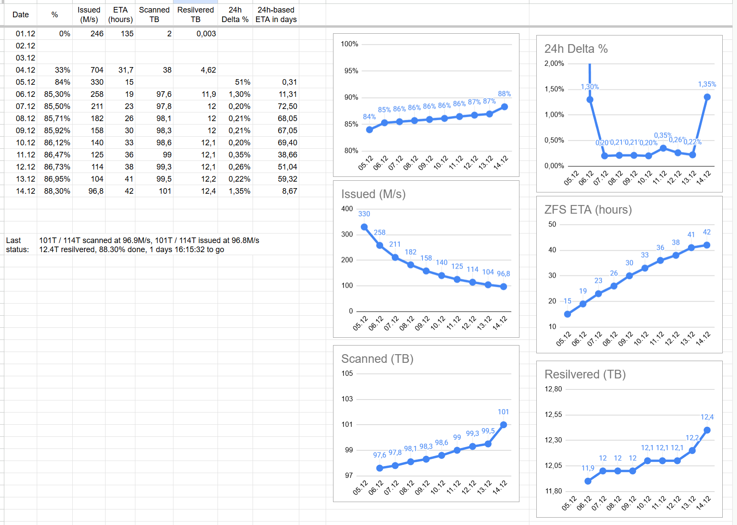
Task: Select the ZFS ETA (hours) chart title
Action: pos(588,210)
